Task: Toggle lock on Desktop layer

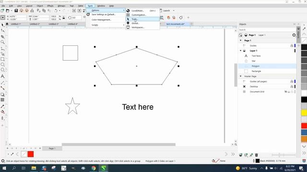Action: tap(292, 86)
